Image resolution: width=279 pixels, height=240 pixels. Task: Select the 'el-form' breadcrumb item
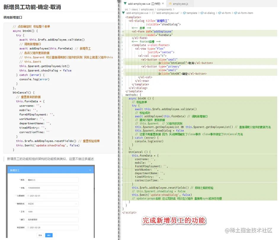[226, 13]
